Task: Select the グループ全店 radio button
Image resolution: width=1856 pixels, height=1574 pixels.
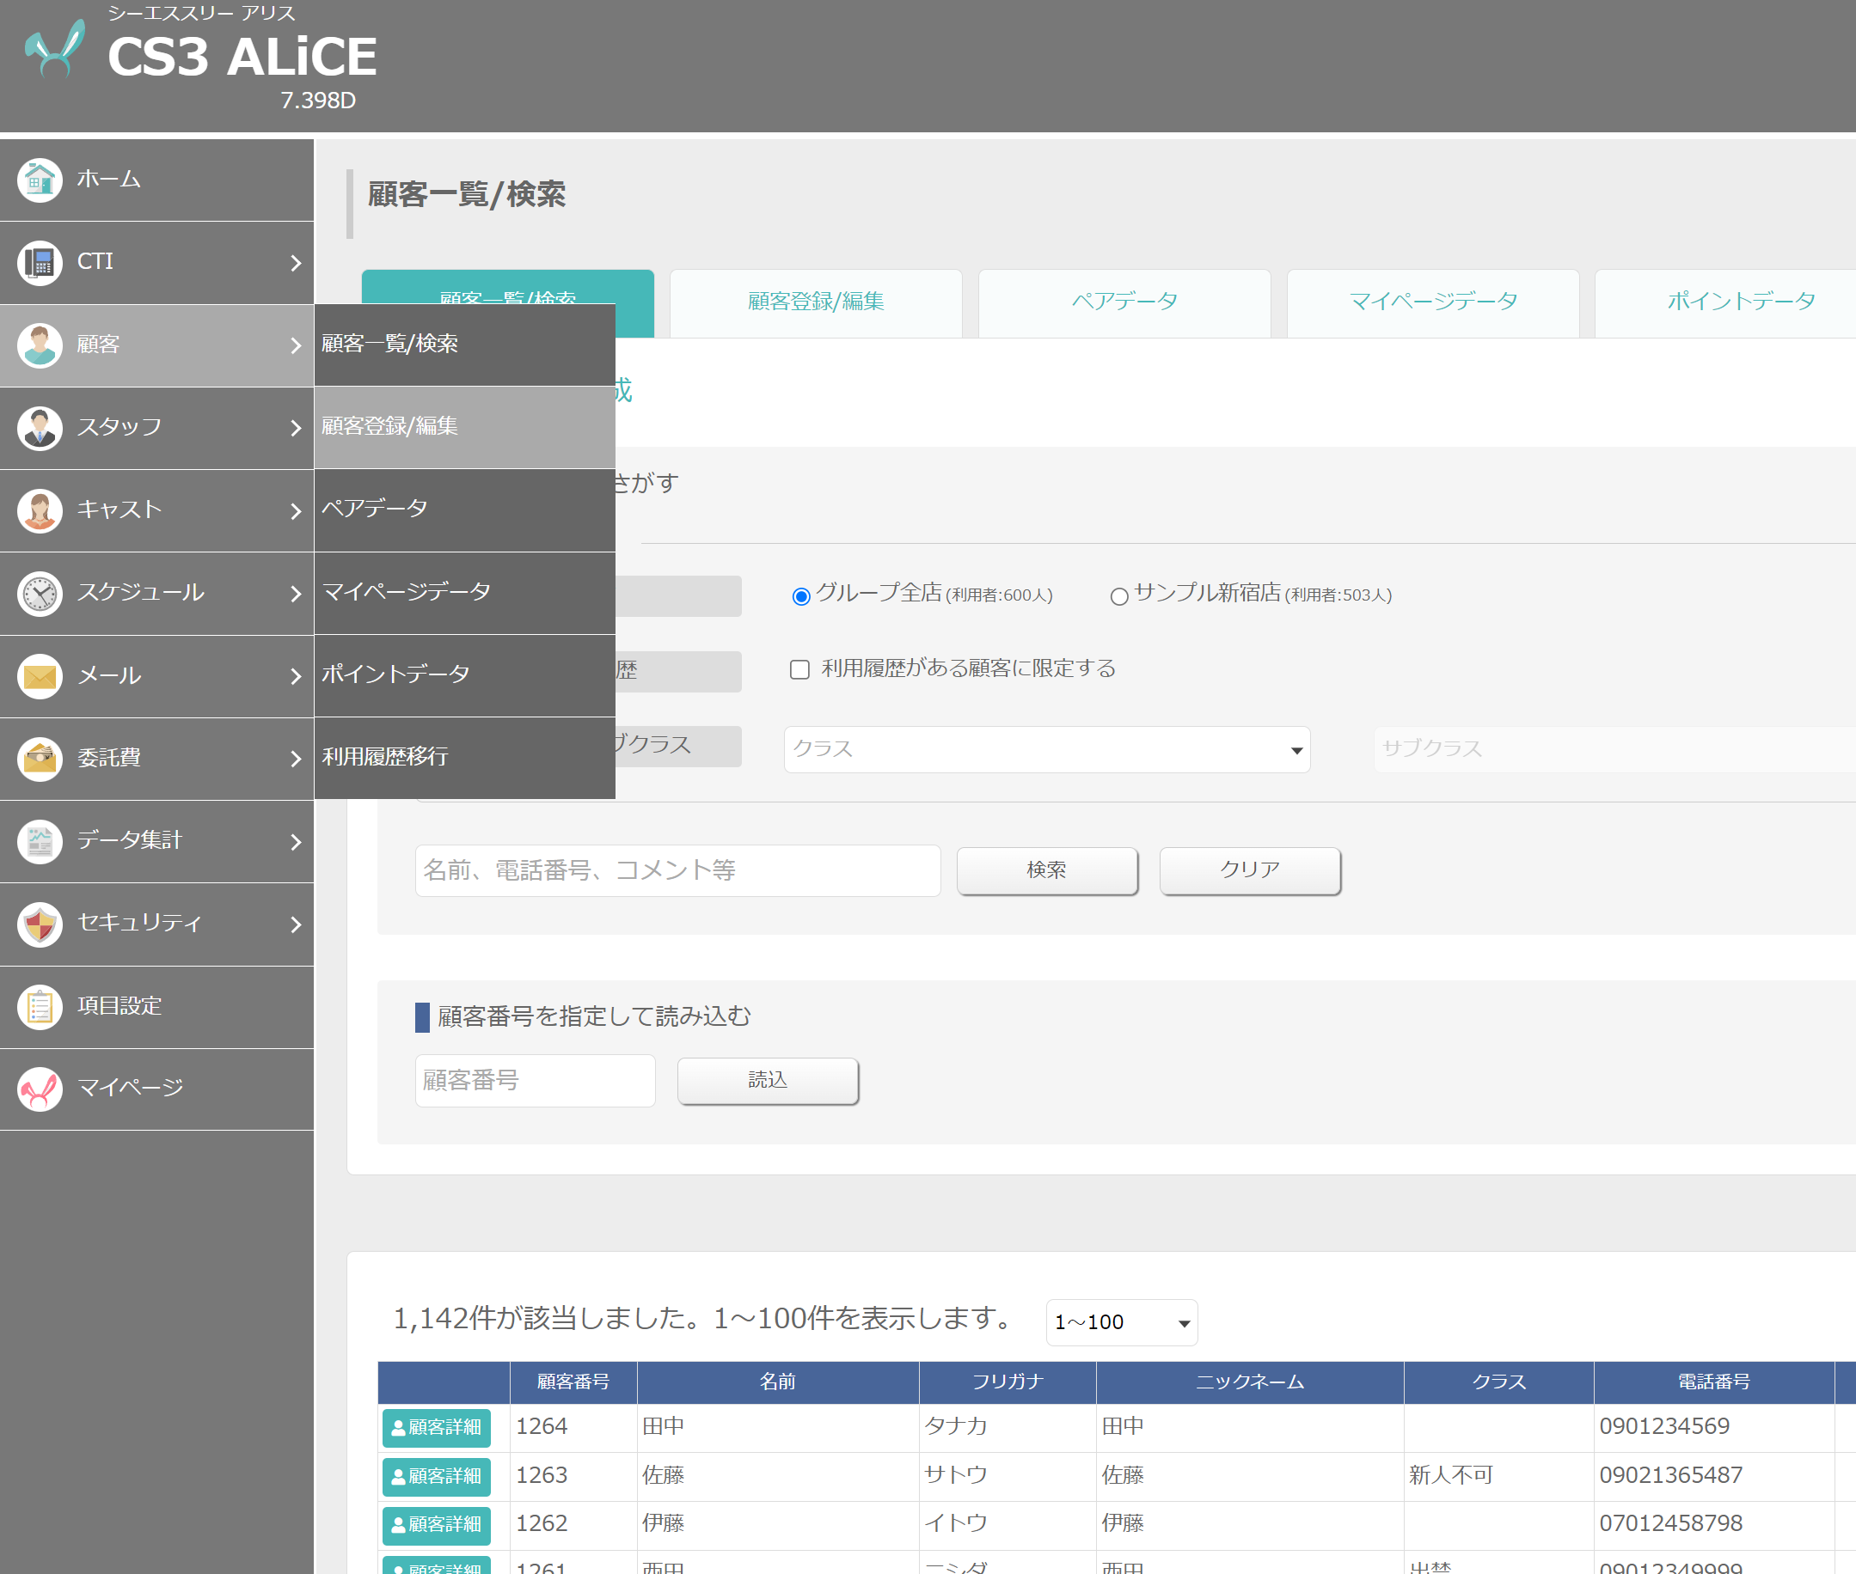Action: tap(801, 596)
